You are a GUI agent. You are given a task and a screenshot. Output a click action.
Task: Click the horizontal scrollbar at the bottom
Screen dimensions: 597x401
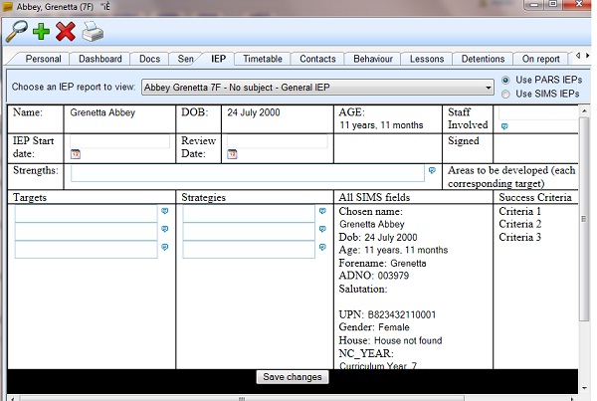pos(242,398)
